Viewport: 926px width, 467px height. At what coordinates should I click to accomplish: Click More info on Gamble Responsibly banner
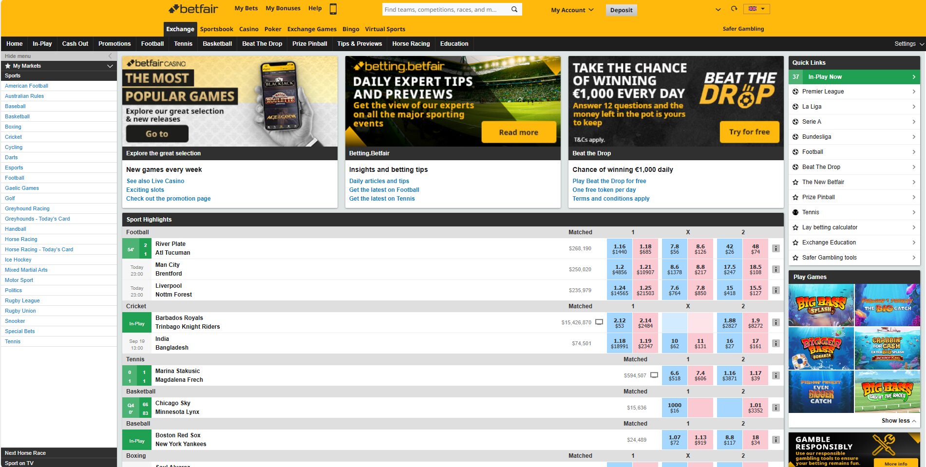pyautogui.click(x=896, y=464)
